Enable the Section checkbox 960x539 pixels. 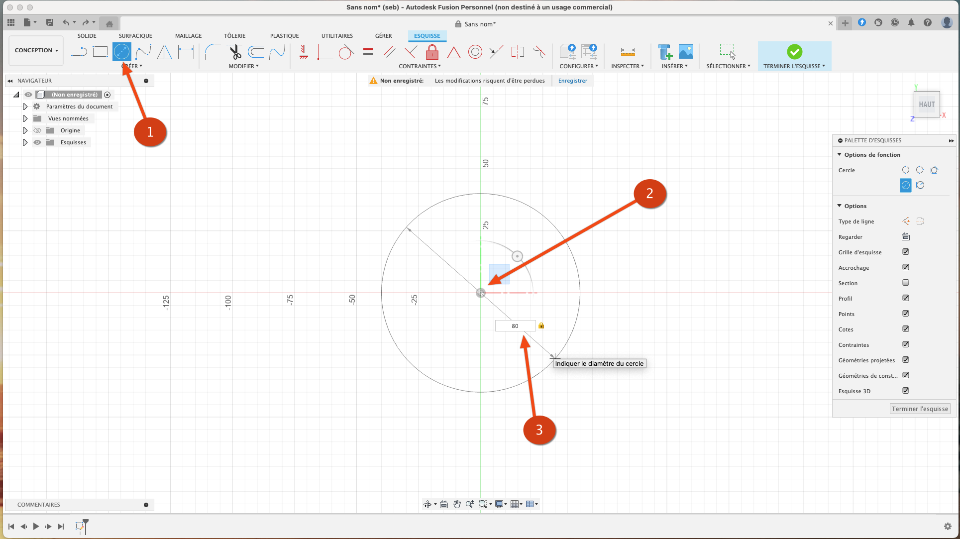[906, 283]
